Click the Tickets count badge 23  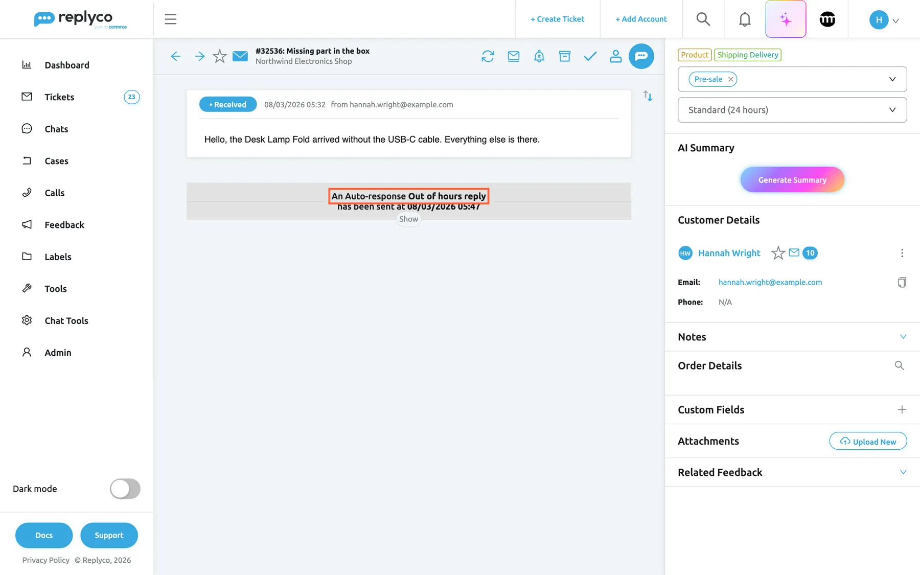point(132,97)
